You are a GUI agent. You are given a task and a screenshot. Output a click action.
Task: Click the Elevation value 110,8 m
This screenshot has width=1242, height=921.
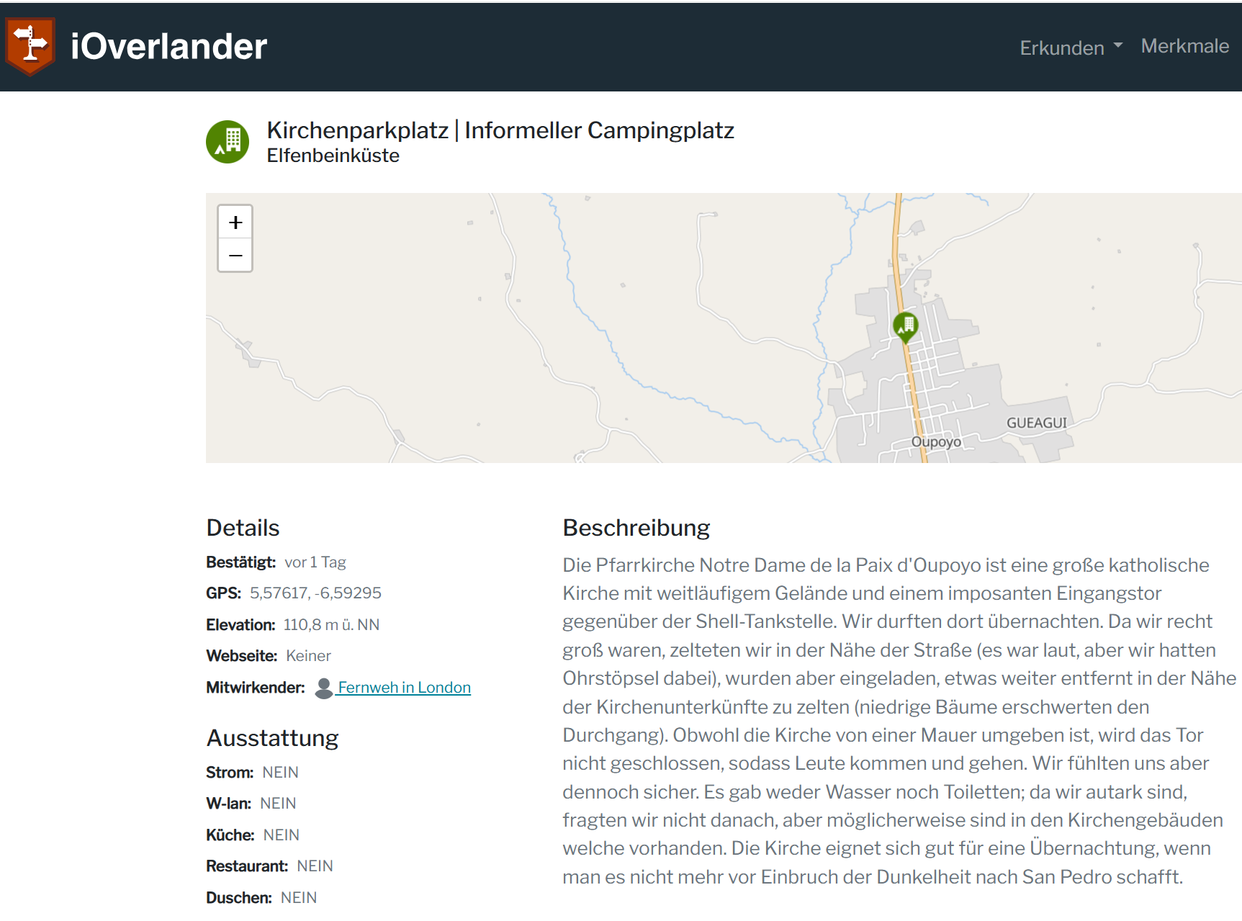click(x=331, y=625)
